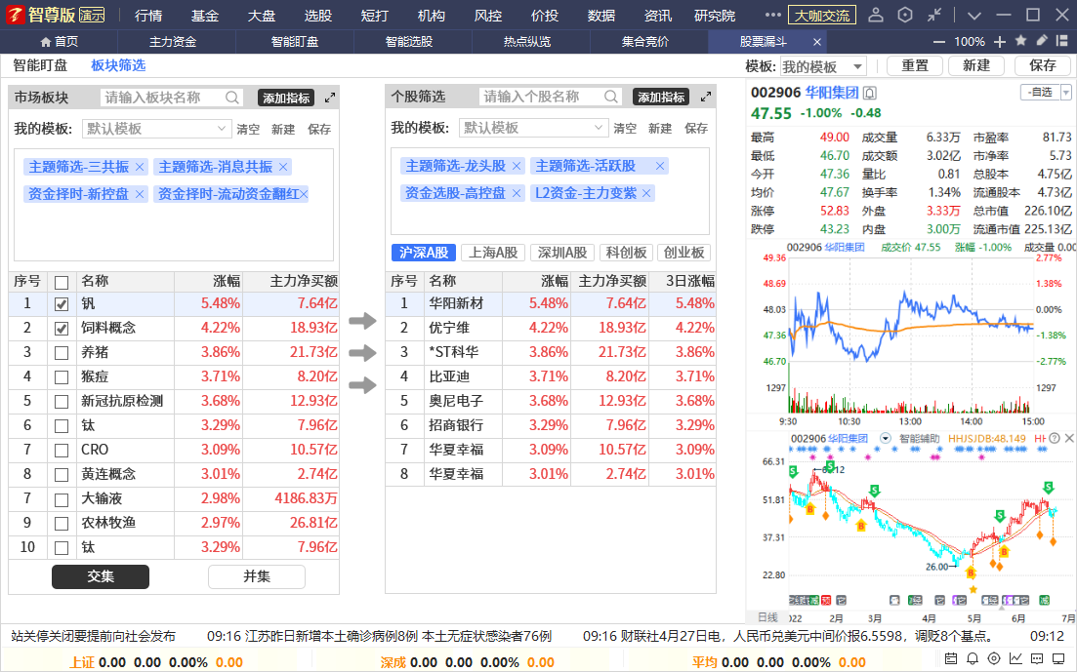Go to the 首页 home tab
1077x672 pixels.
[59, 42]
